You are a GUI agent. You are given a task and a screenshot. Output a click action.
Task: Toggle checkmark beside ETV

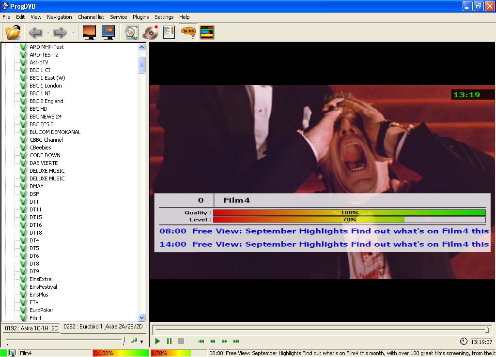pos(23,302)
